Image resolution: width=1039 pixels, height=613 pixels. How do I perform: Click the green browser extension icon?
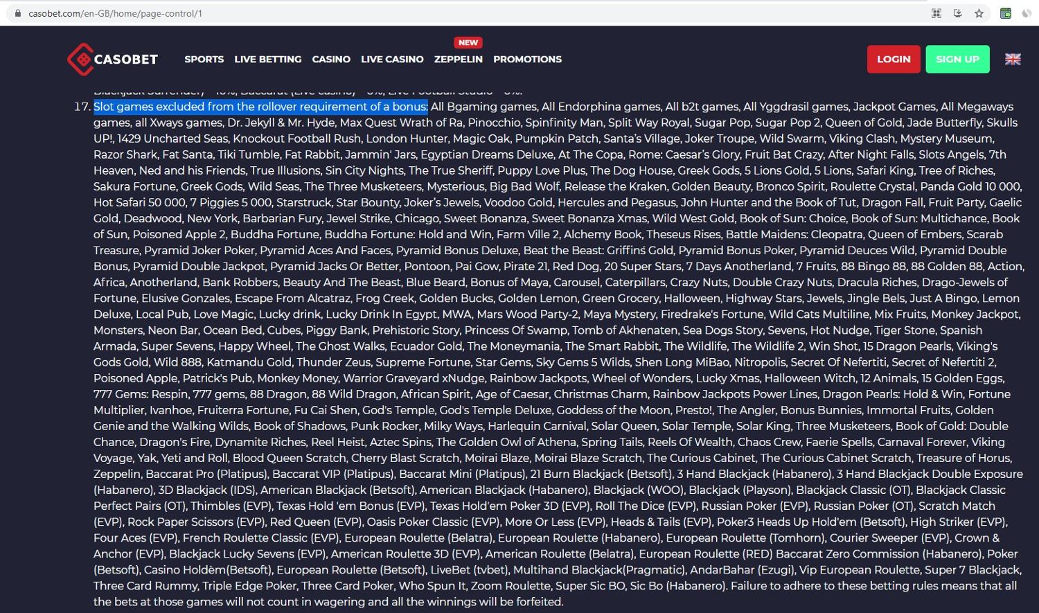[1006, 13]
